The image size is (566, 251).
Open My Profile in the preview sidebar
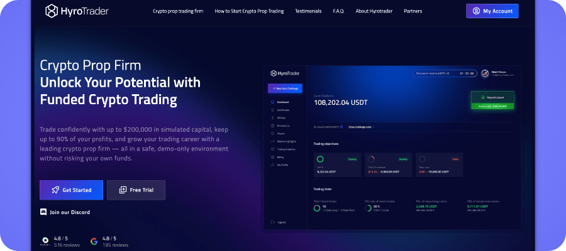click(x=282, y=164)
